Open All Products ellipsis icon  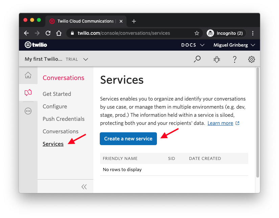pyautogui.click(x=28, y=111)
